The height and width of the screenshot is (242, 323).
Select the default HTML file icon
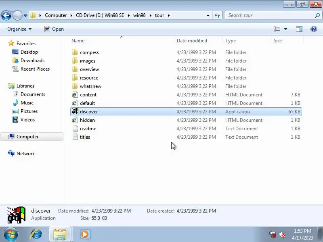coord(75,103)
